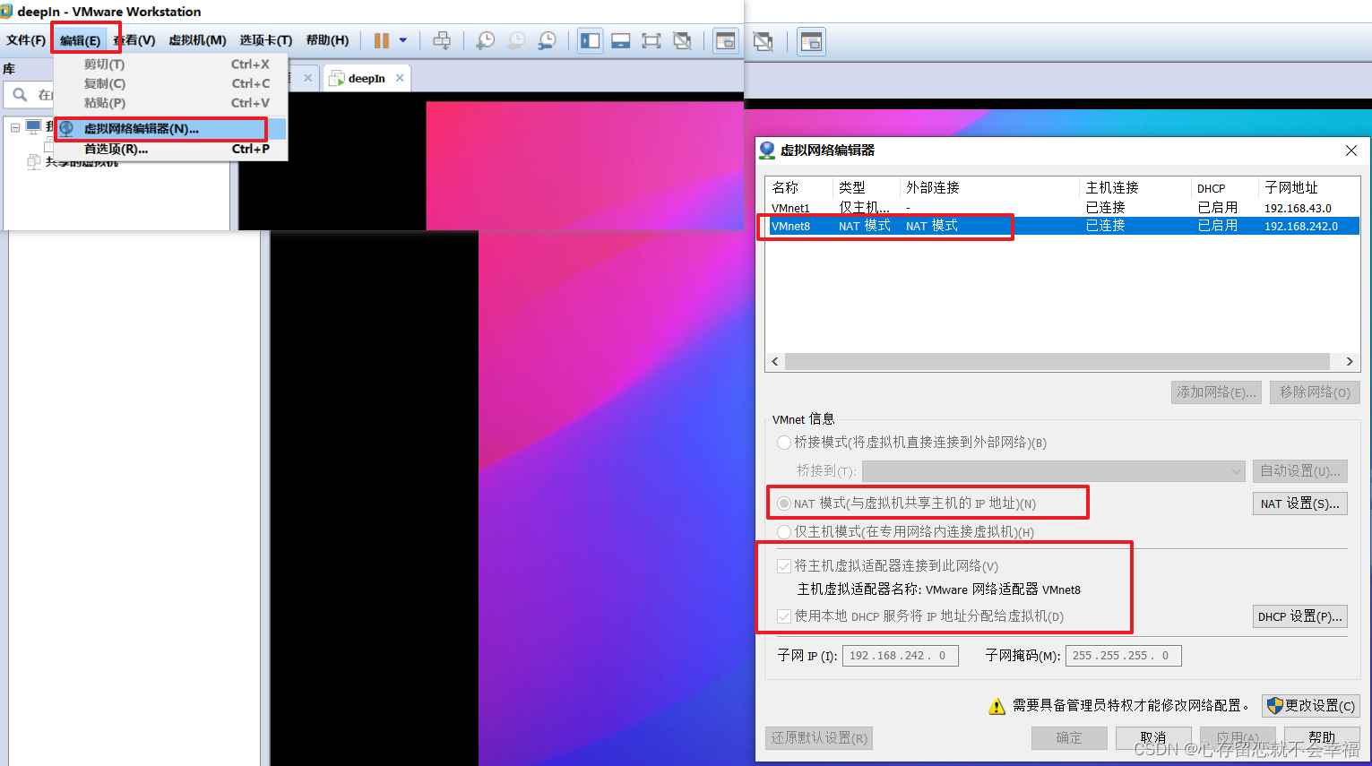Click subnet address 192.168.242.0 cell
This screenshot has width=1372, height=766.
point(1301,226)
